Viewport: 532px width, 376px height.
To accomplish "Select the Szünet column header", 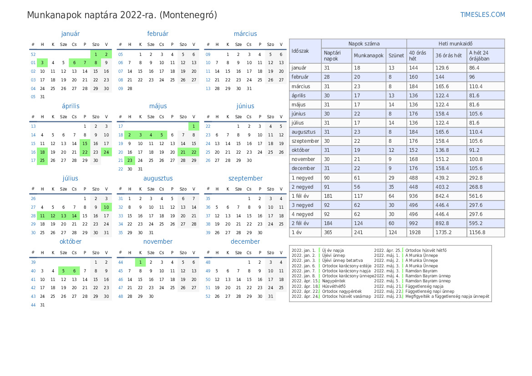I will 396,55.
